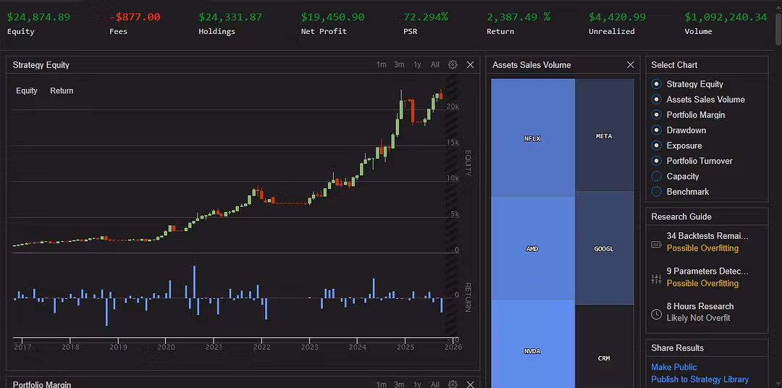Click the parameters detected sliders icon
Screen dimensions: 782x388
pyautogui.click(x=656, y=279)
